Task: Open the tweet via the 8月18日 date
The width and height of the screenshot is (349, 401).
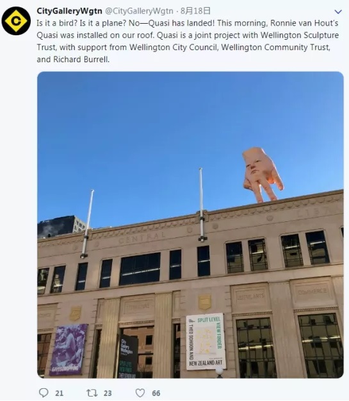Action: [x=195, y=11]
